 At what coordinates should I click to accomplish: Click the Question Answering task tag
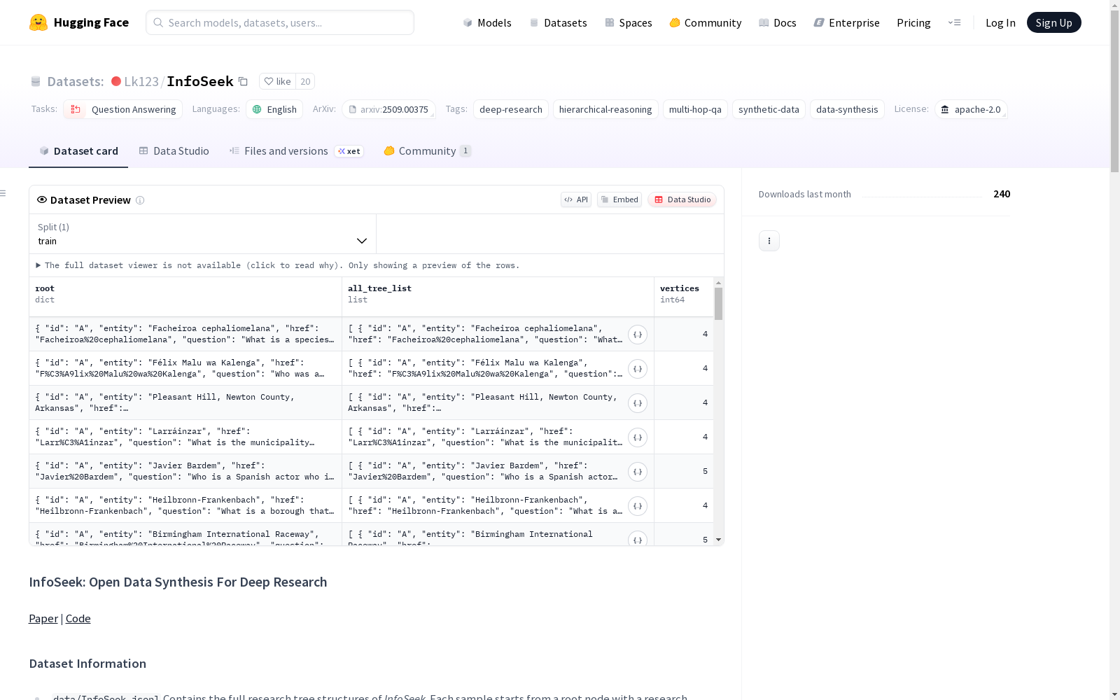(123, 109)
